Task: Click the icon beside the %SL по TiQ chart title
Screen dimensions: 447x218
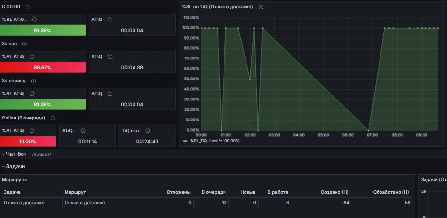Action: point(261,7)
